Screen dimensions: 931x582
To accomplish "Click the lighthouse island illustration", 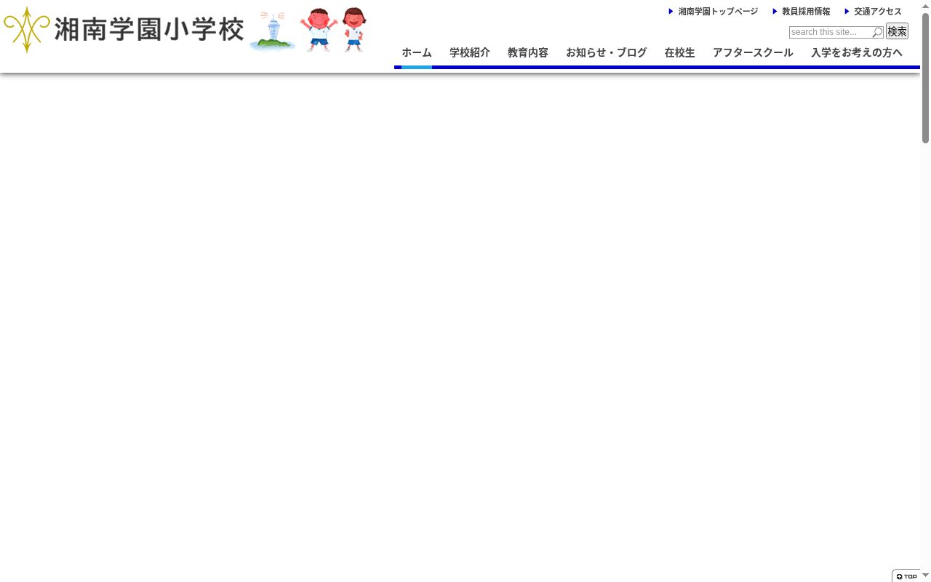I will click(x=273, y=31).
